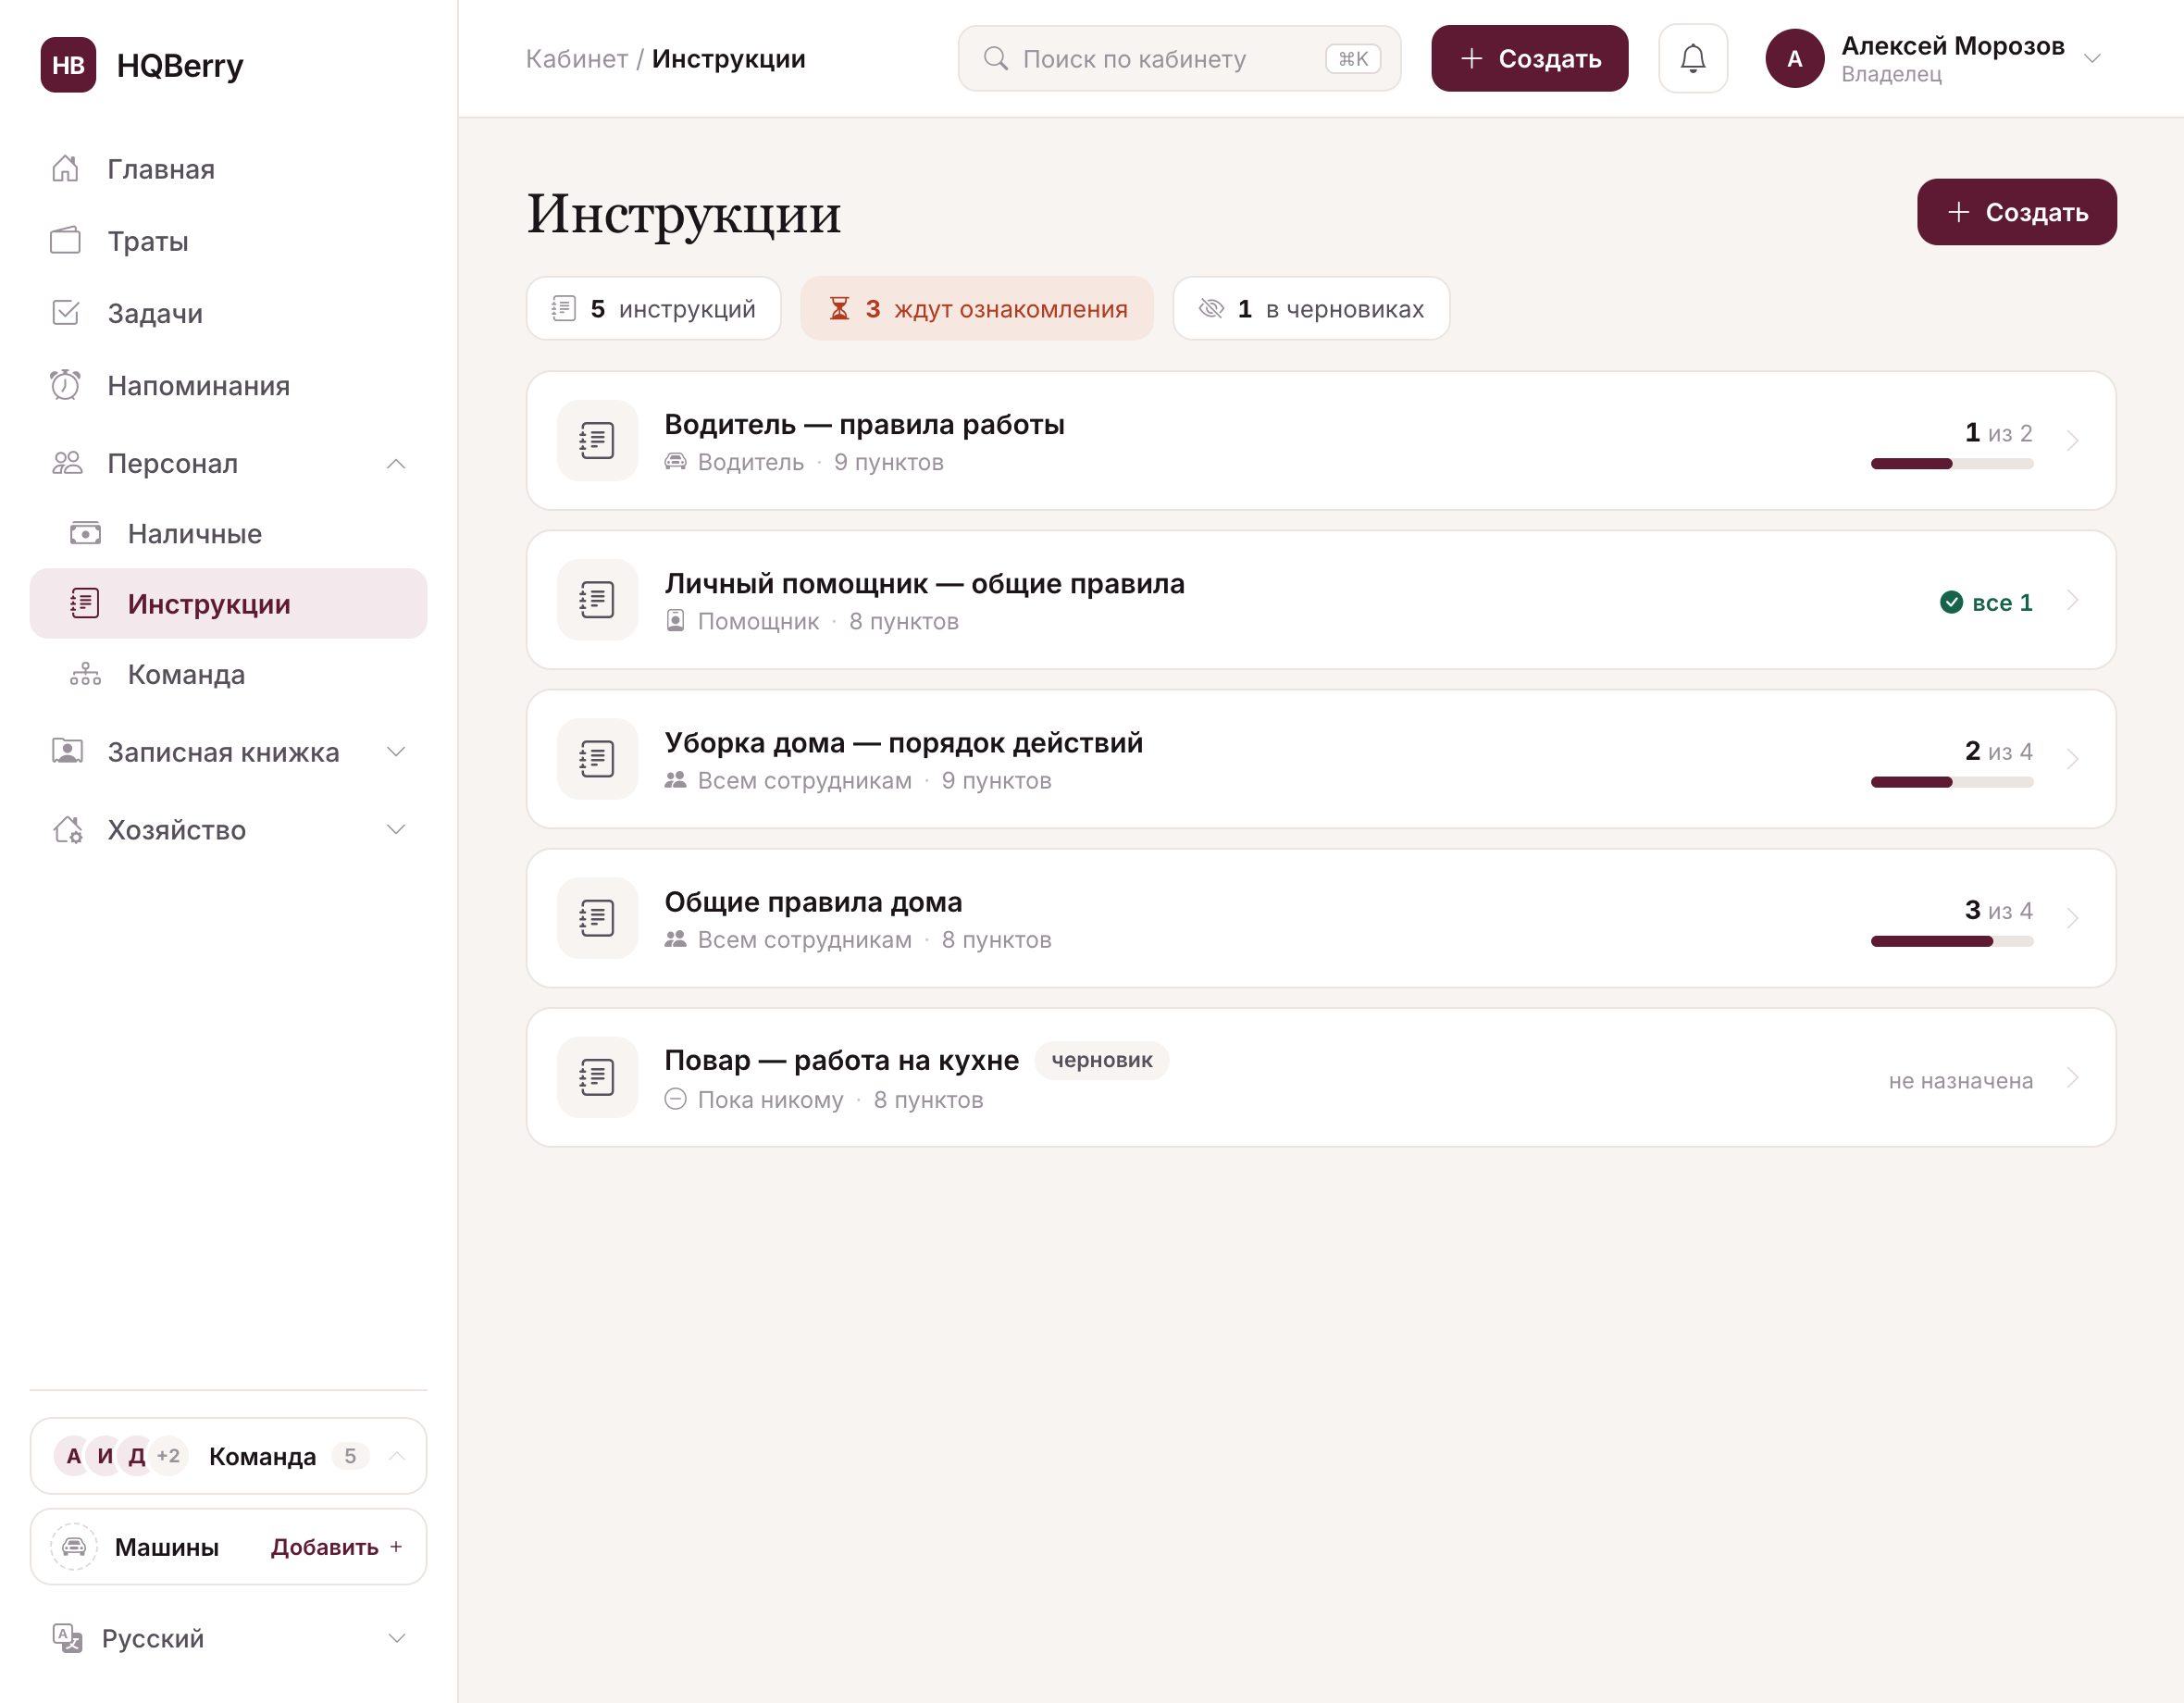Go to Главная in the sidebar
This screenshot has height=1703, width=2184.
[x=228, y=169]
